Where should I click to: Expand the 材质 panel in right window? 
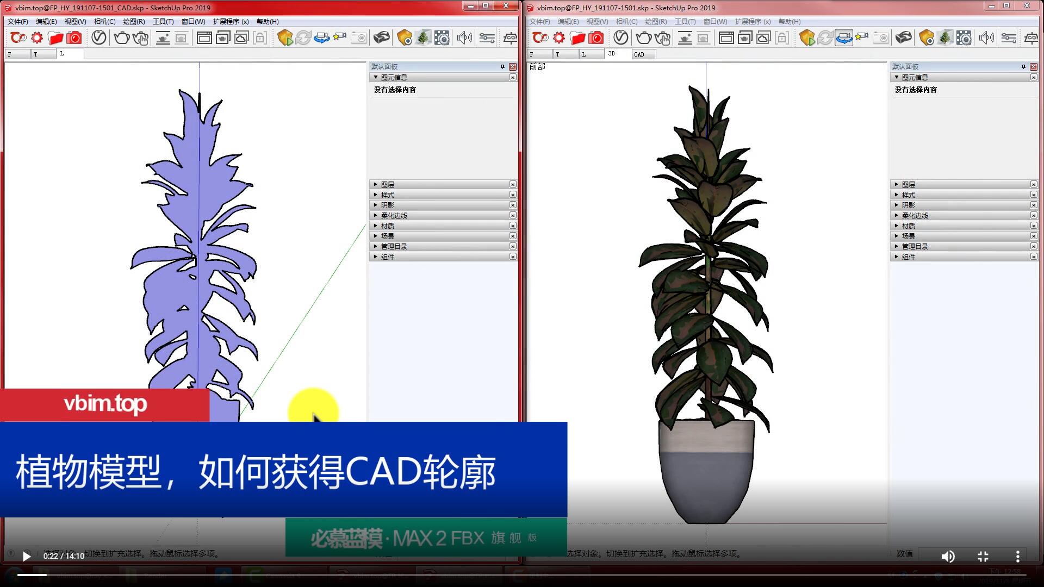[x=908, y=226]
